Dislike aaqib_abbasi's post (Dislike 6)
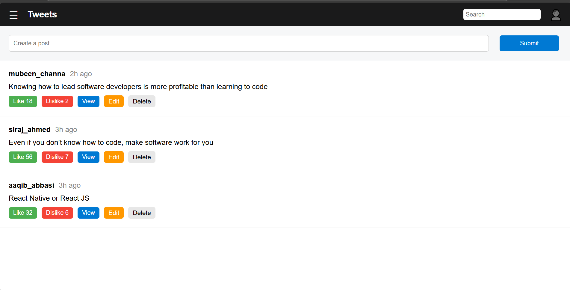Viewport: 570px width, 290px height. pyautogui.click(x=57, y=213)
